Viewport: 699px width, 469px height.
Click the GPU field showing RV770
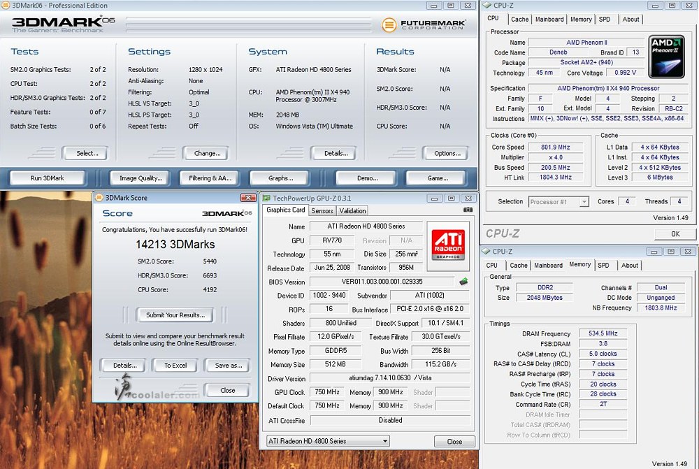click(332, 240)
